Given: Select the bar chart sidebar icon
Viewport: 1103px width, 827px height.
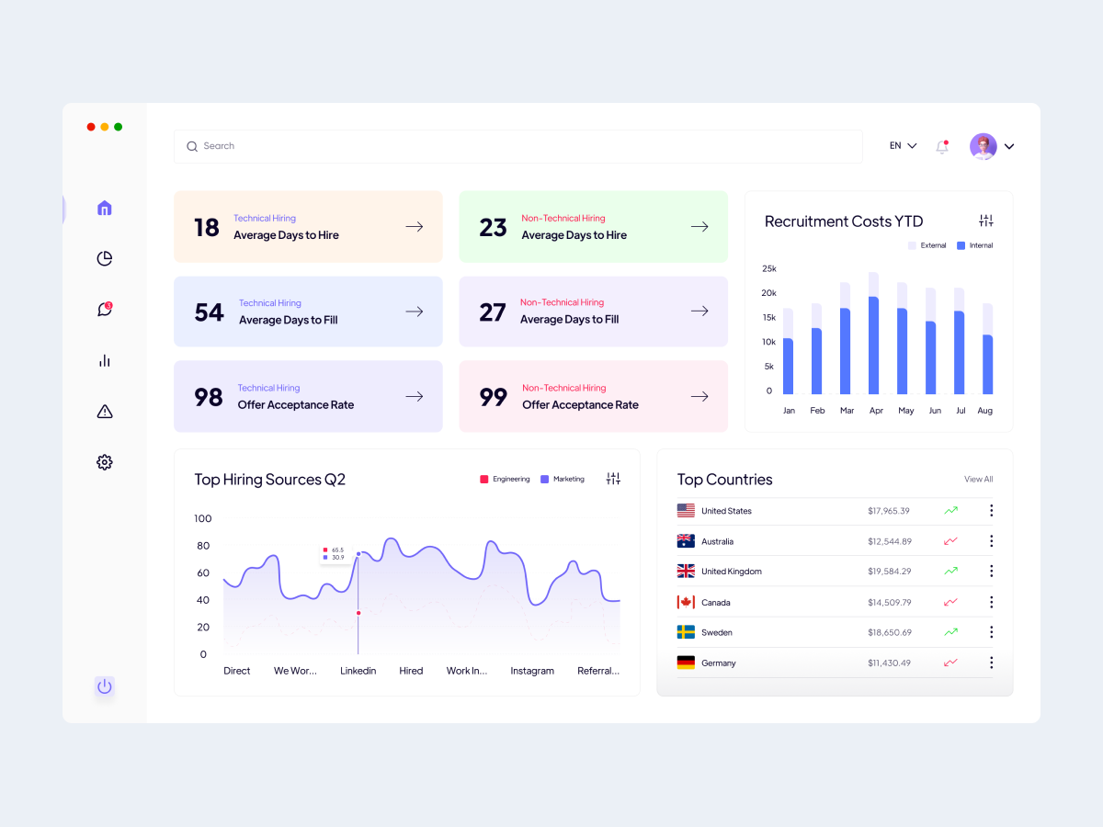Looking at the screenshot, I should [x=105, y=360].
